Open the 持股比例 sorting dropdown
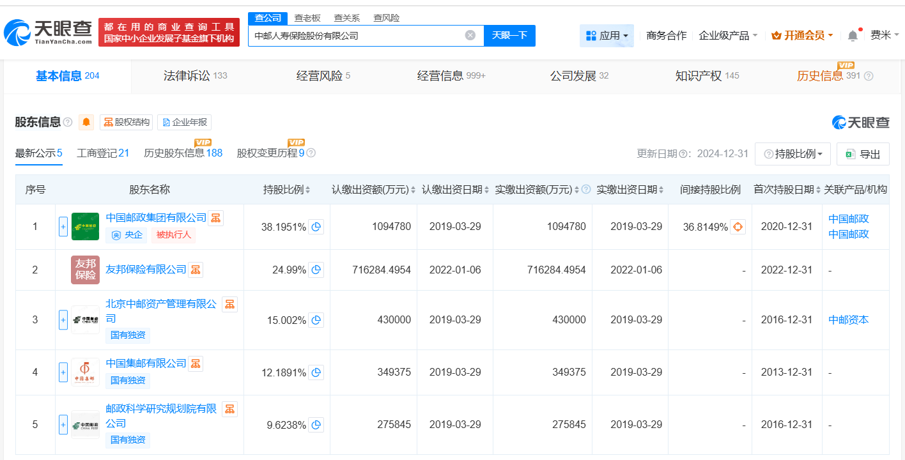This screenshot has width=905, height=460. [793, 153]
